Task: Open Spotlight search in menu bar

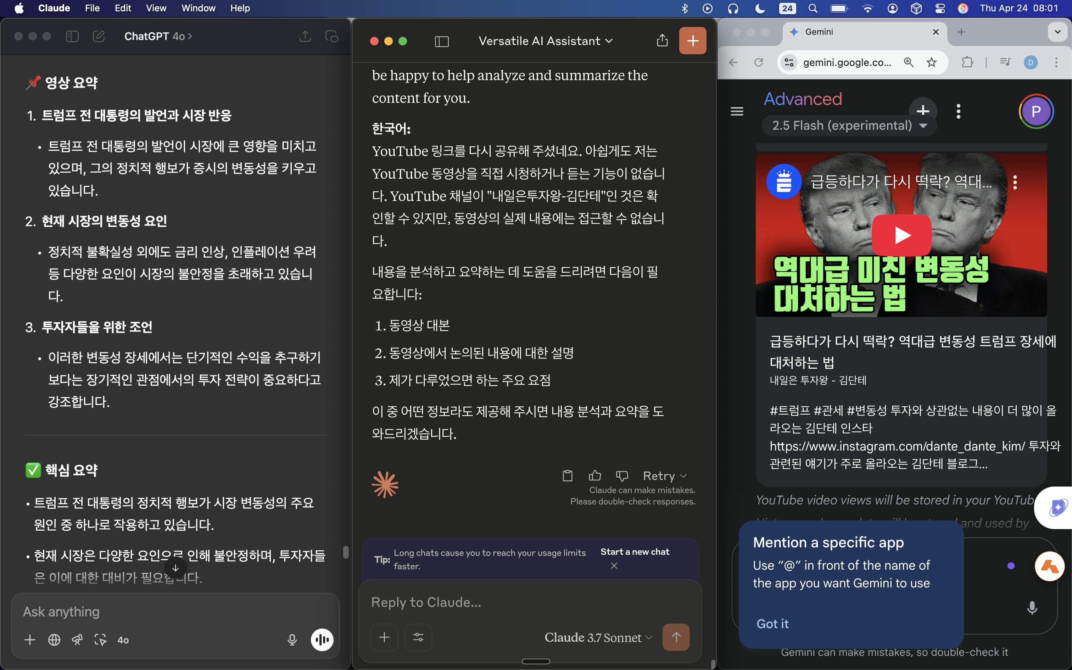Action: point(813,8)
